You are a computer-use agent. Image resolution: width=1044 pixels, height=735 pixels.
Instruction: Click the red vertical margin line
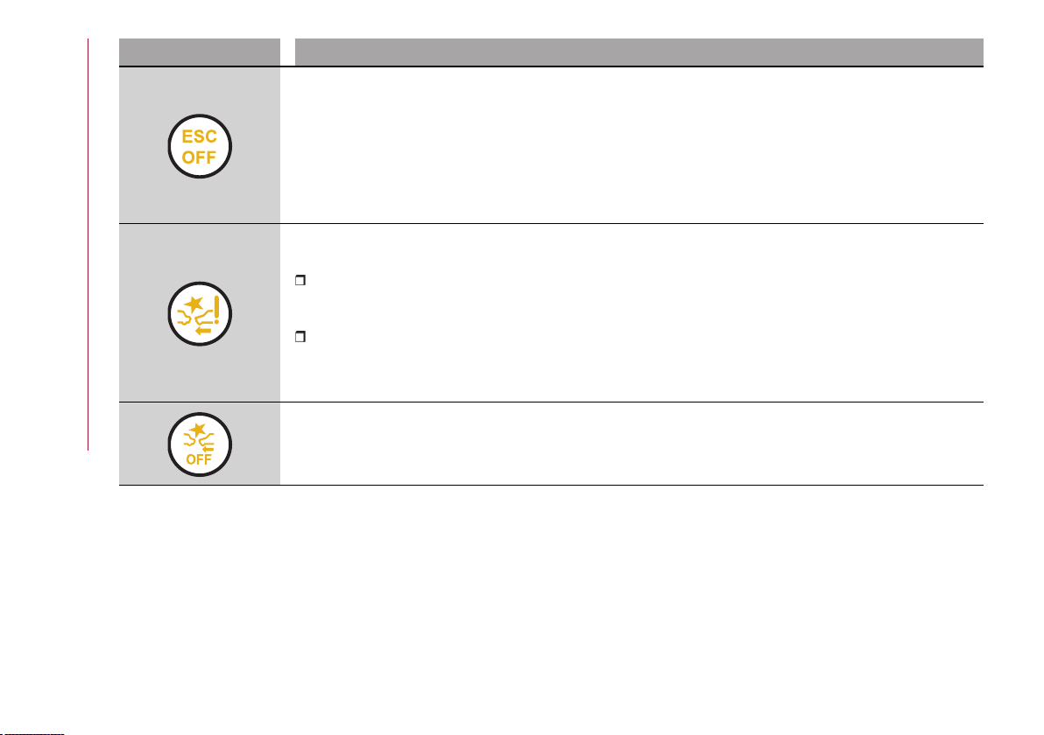point(88,245)
